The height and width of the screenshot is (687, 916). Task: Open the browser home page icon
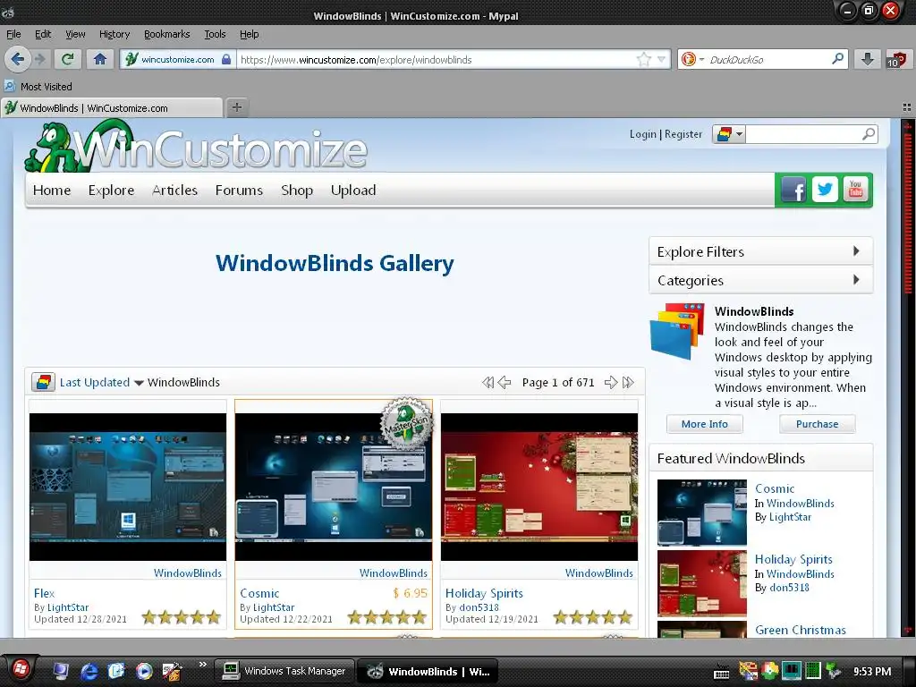[x=100, y=59]
